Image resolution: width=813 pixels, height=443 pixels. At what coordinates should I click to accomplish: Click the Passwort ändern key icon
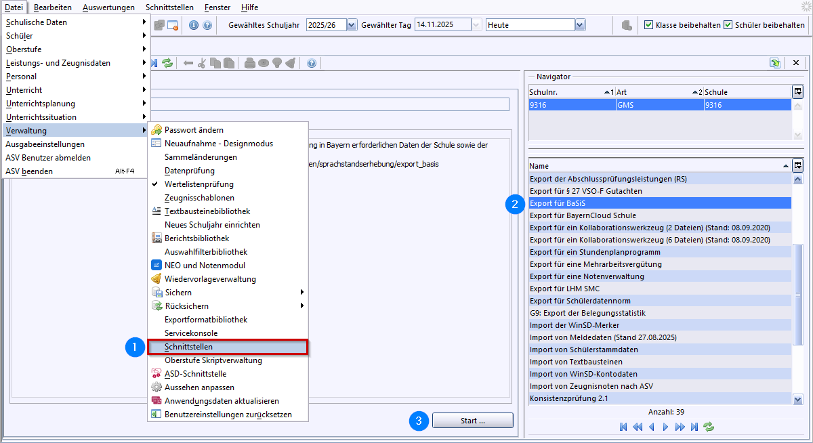point(157,130)
